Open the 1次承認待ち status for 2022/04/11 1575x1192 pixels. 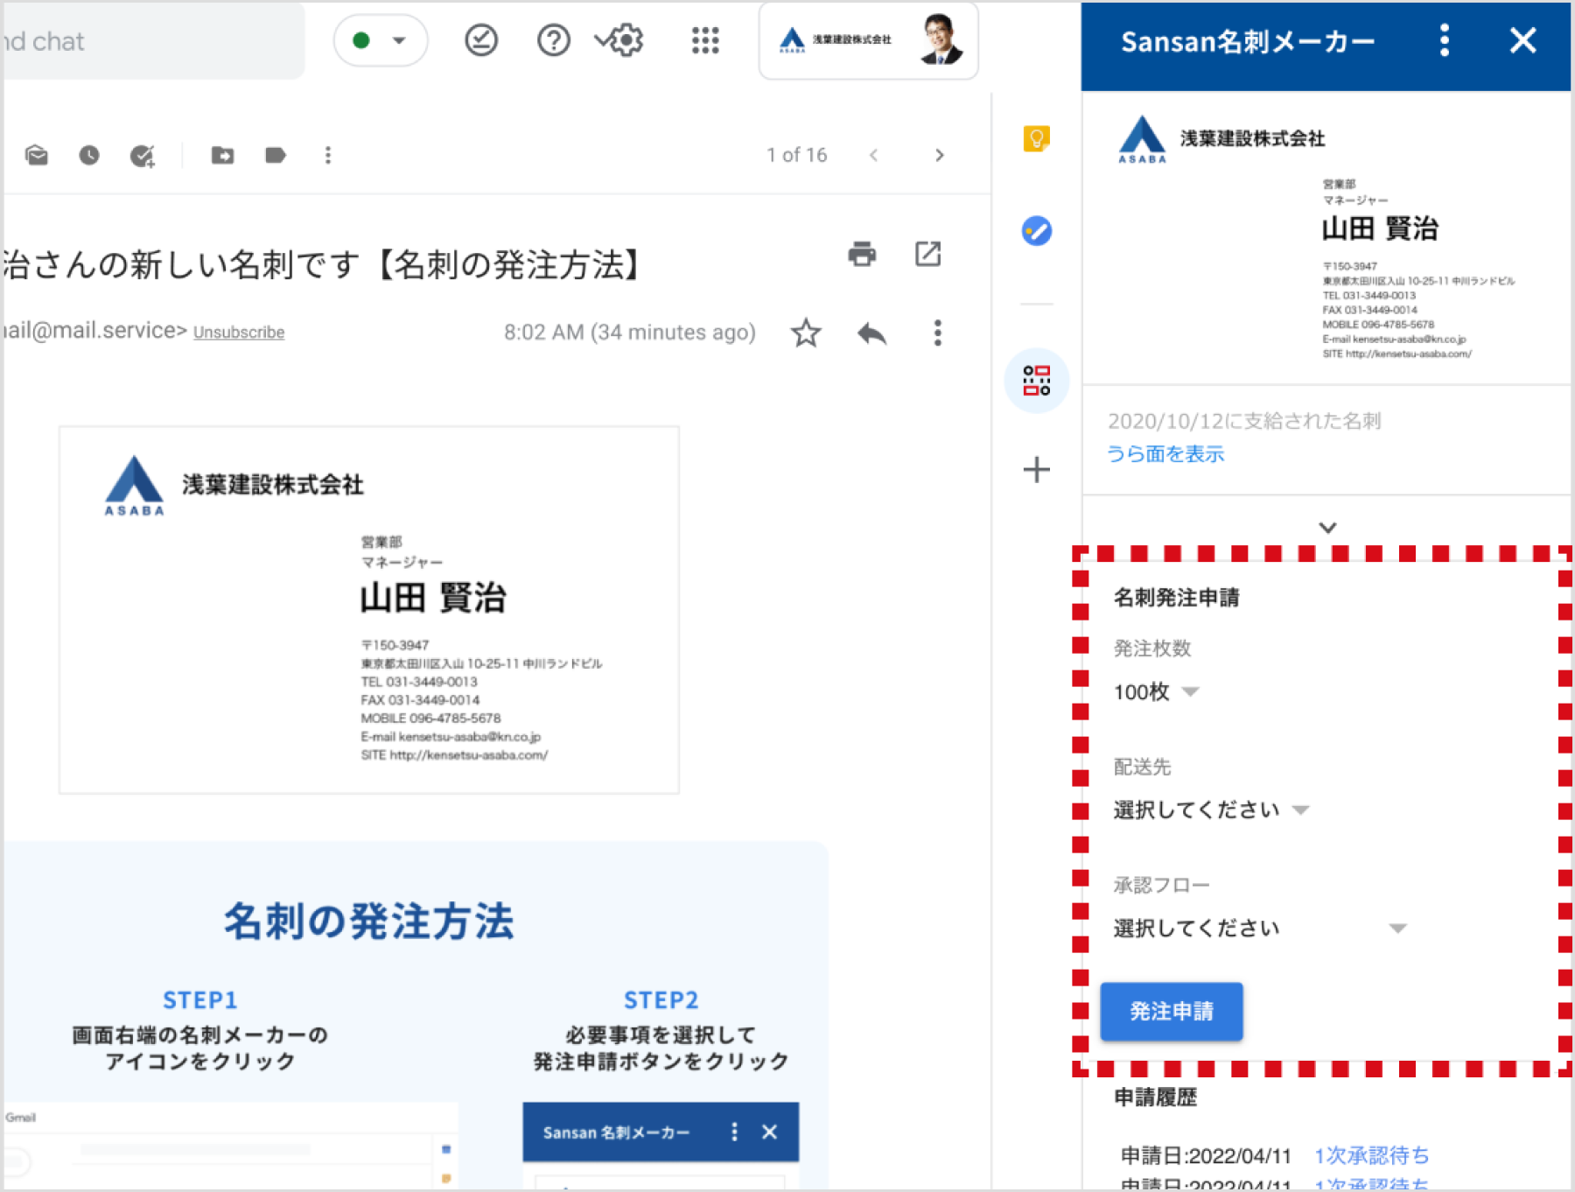coord(1371,1156)
